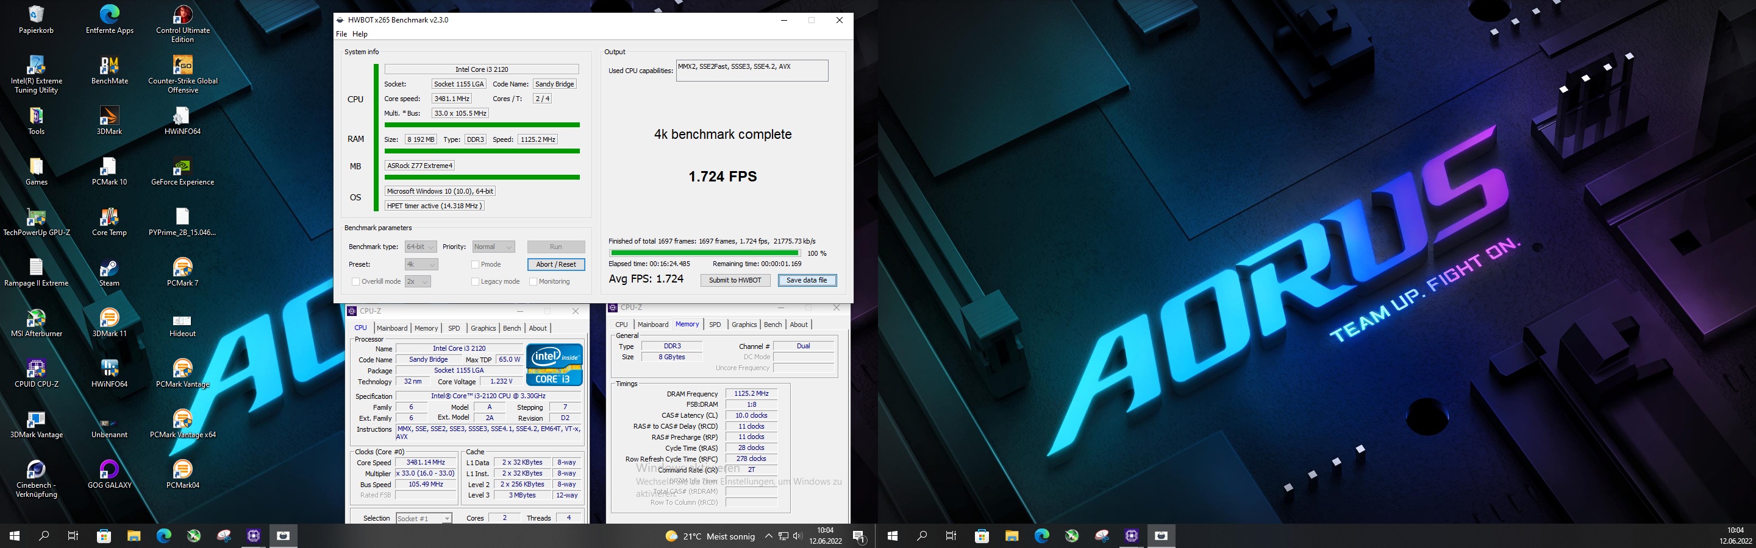
Task: Open the Control Ultimate Edition shortcut
Action: point(183,24)
